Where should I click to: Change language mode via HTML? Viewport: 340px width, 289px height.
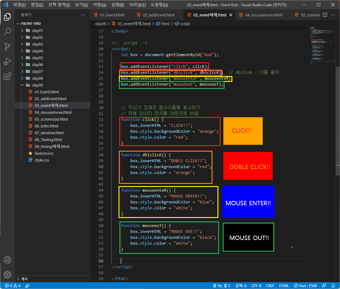point(284,286)
